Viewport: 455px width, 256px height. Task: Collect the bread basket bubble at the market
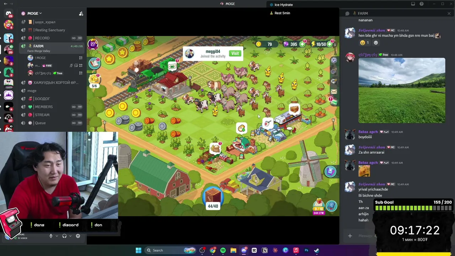pyautogui.click(x=215, y=148)
